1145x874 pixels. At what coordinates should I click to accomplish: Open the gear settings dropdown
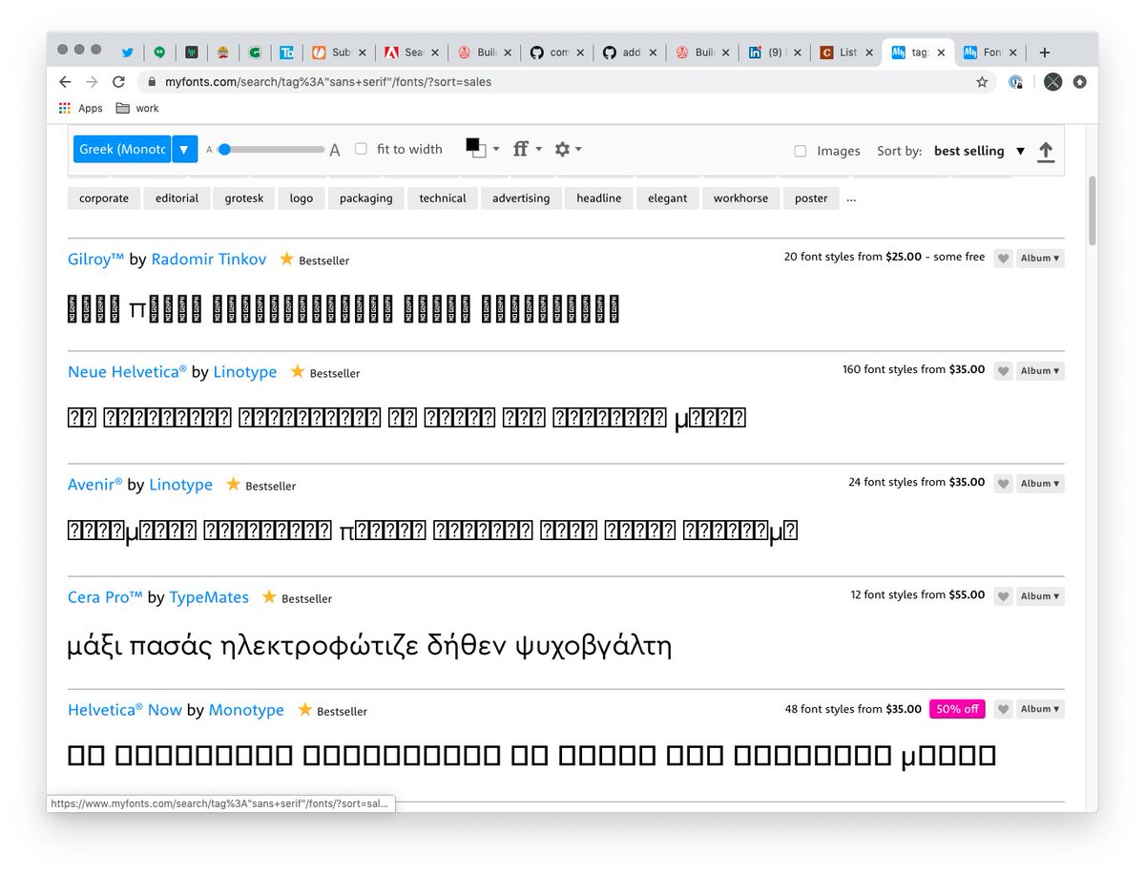[568, 149]
